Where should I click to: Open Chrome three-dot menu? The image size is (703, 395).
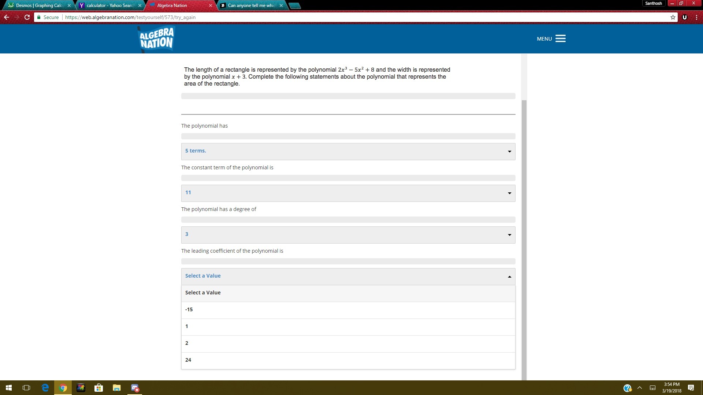coord(696,17)
